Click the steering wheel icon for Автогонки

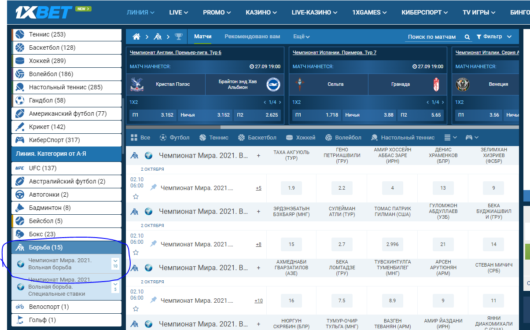pos(20,194)
